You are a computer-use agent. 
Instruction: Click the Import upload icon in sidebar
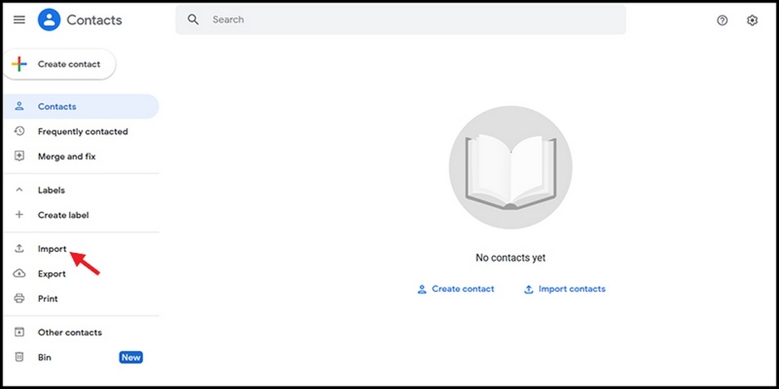(x=19, y=249)
